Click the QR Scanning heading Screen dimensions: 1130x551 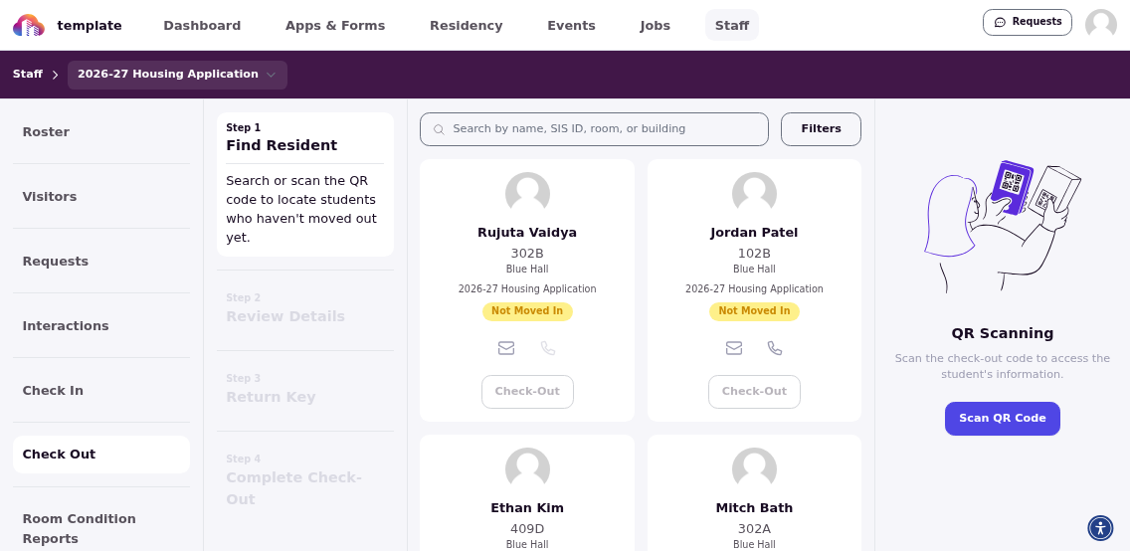click(1003, 333)
